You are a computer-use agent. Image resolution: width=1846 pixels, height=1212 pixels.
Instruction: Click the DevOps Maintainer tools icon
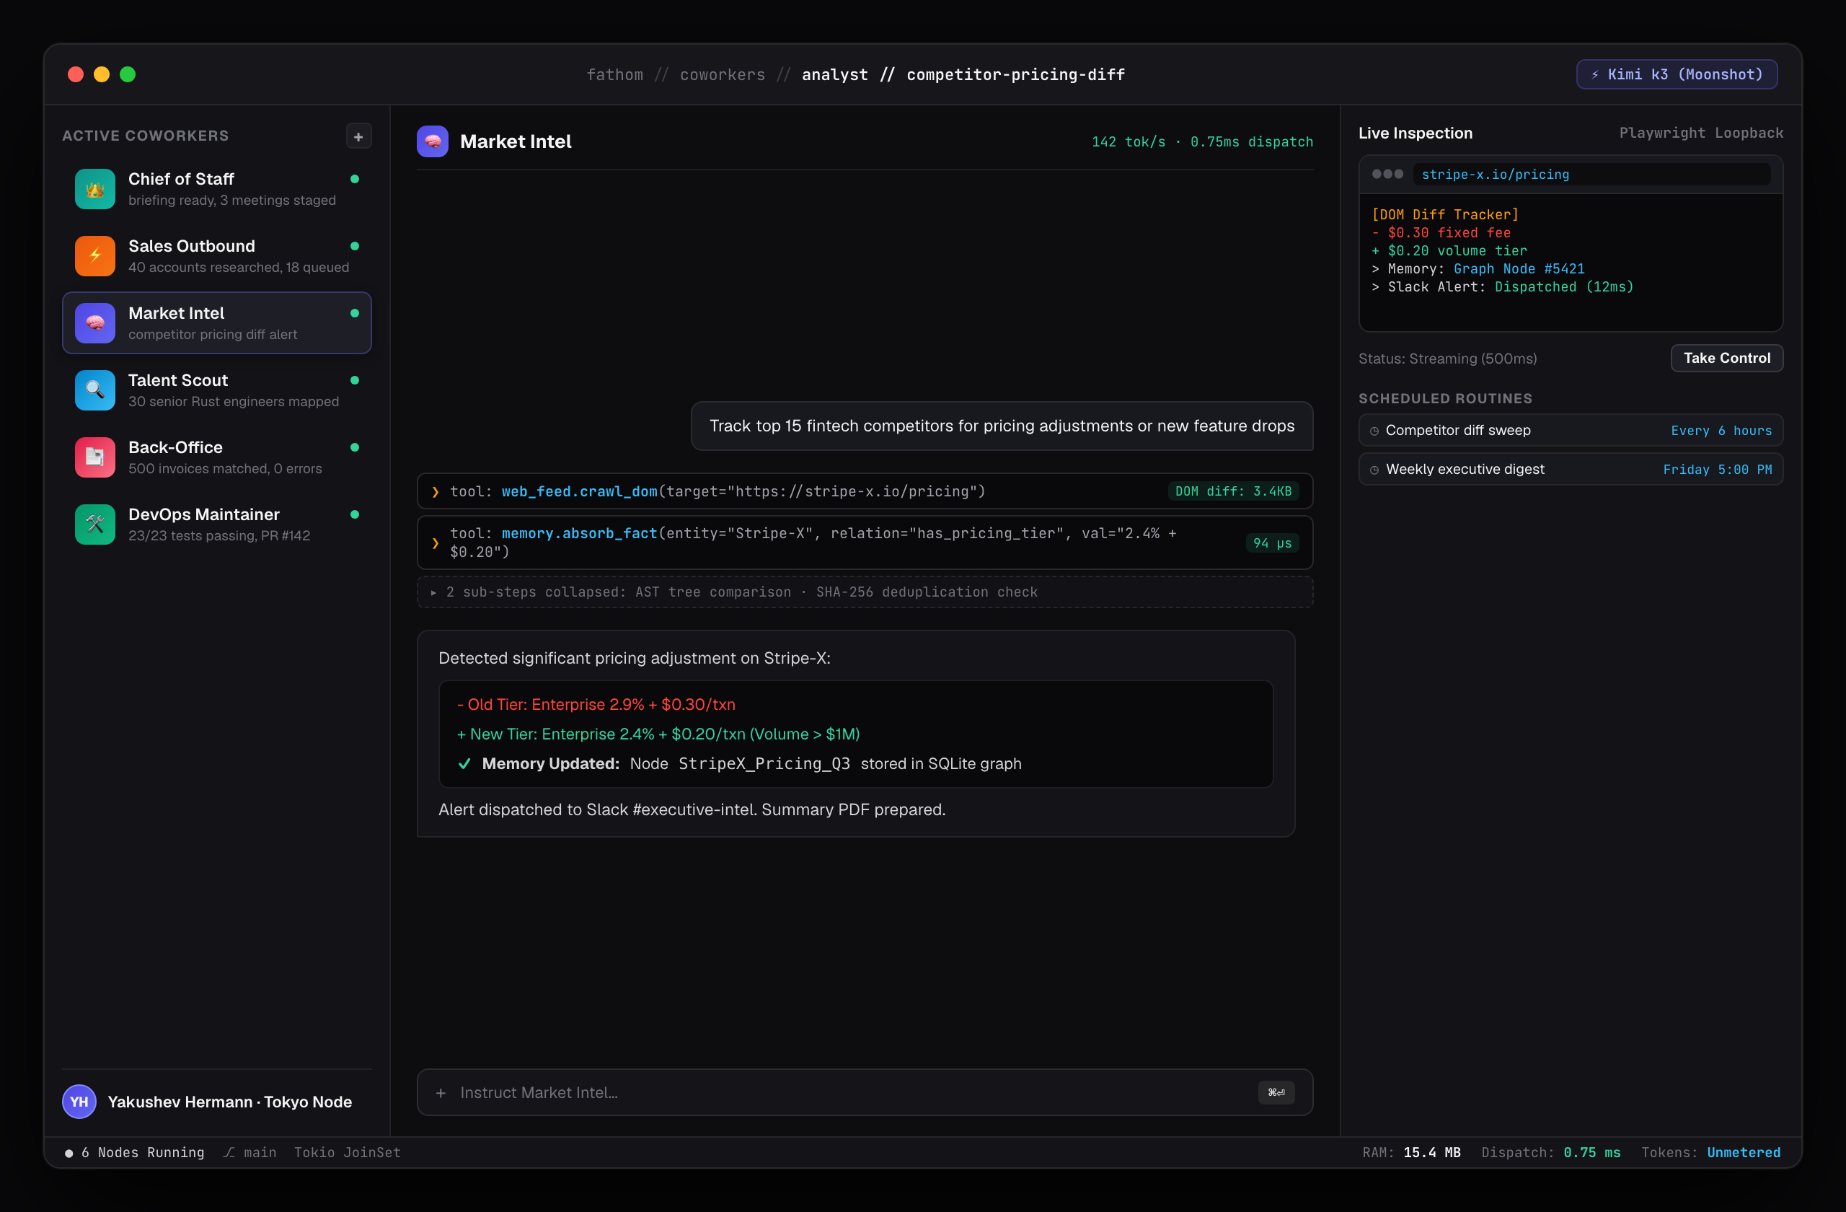94,524
